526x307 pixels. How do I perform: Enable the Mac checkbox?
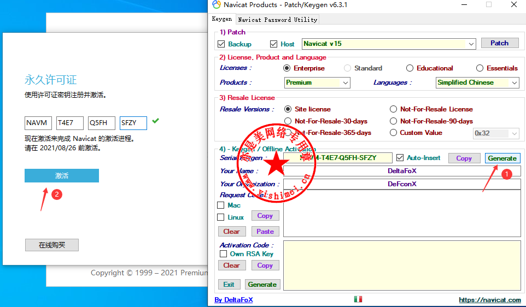(x=221, y=205)
